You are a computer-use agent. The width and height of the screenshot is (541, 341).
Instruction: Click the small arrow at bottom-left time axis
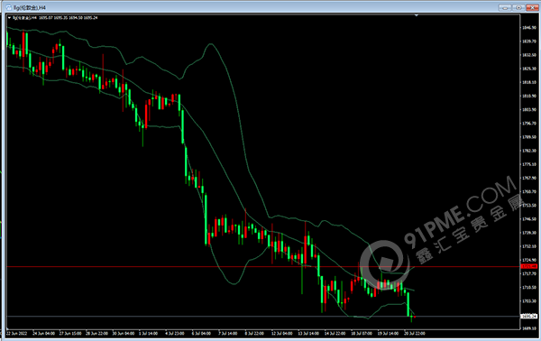coord(7,327)
